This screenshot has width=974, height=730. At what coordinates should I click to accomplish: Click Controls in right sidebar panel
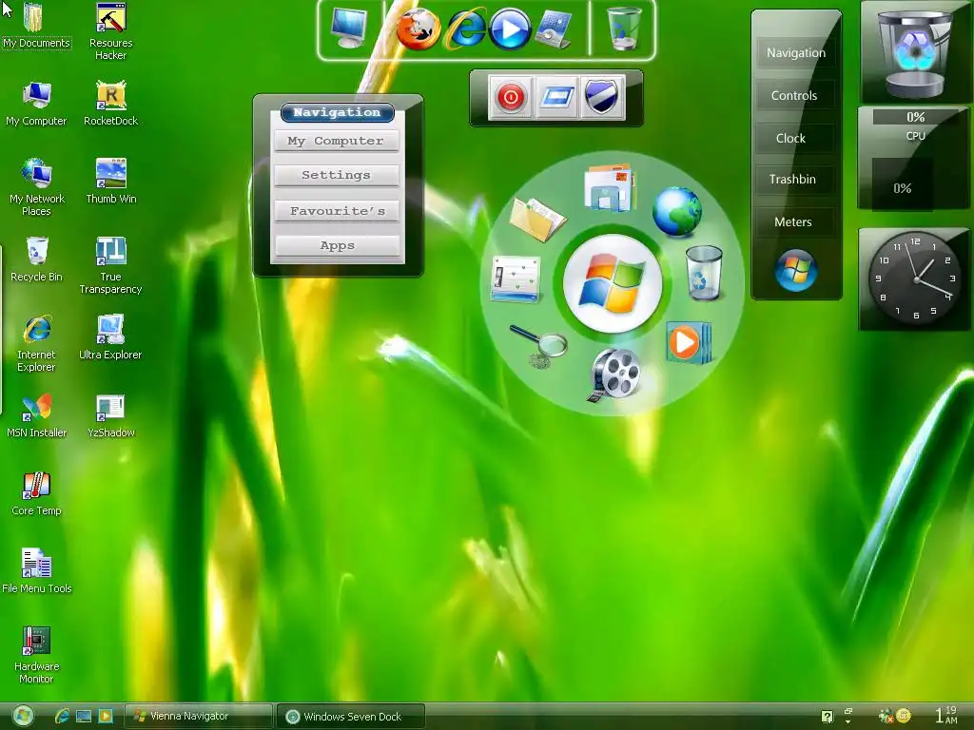coord(794,96)
